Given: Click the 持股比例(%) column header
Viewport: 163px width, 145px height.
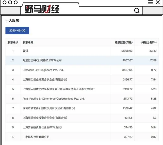Looking at the screenshot, I should [149, 42].
